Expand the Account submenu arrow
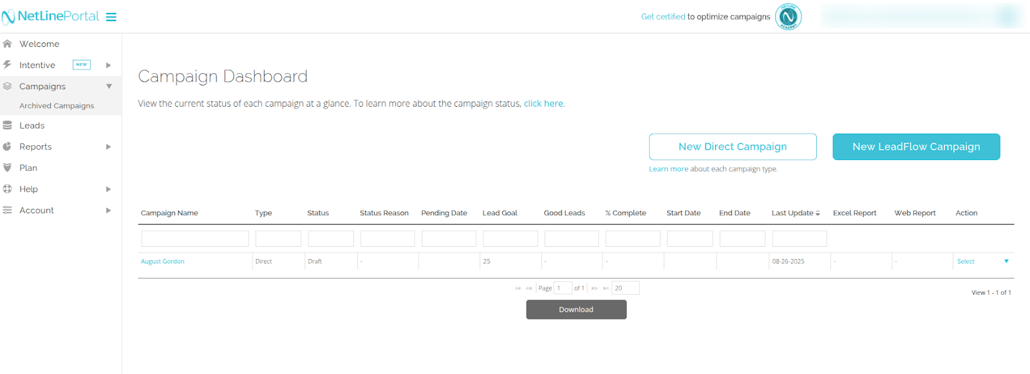 [109, 210]
